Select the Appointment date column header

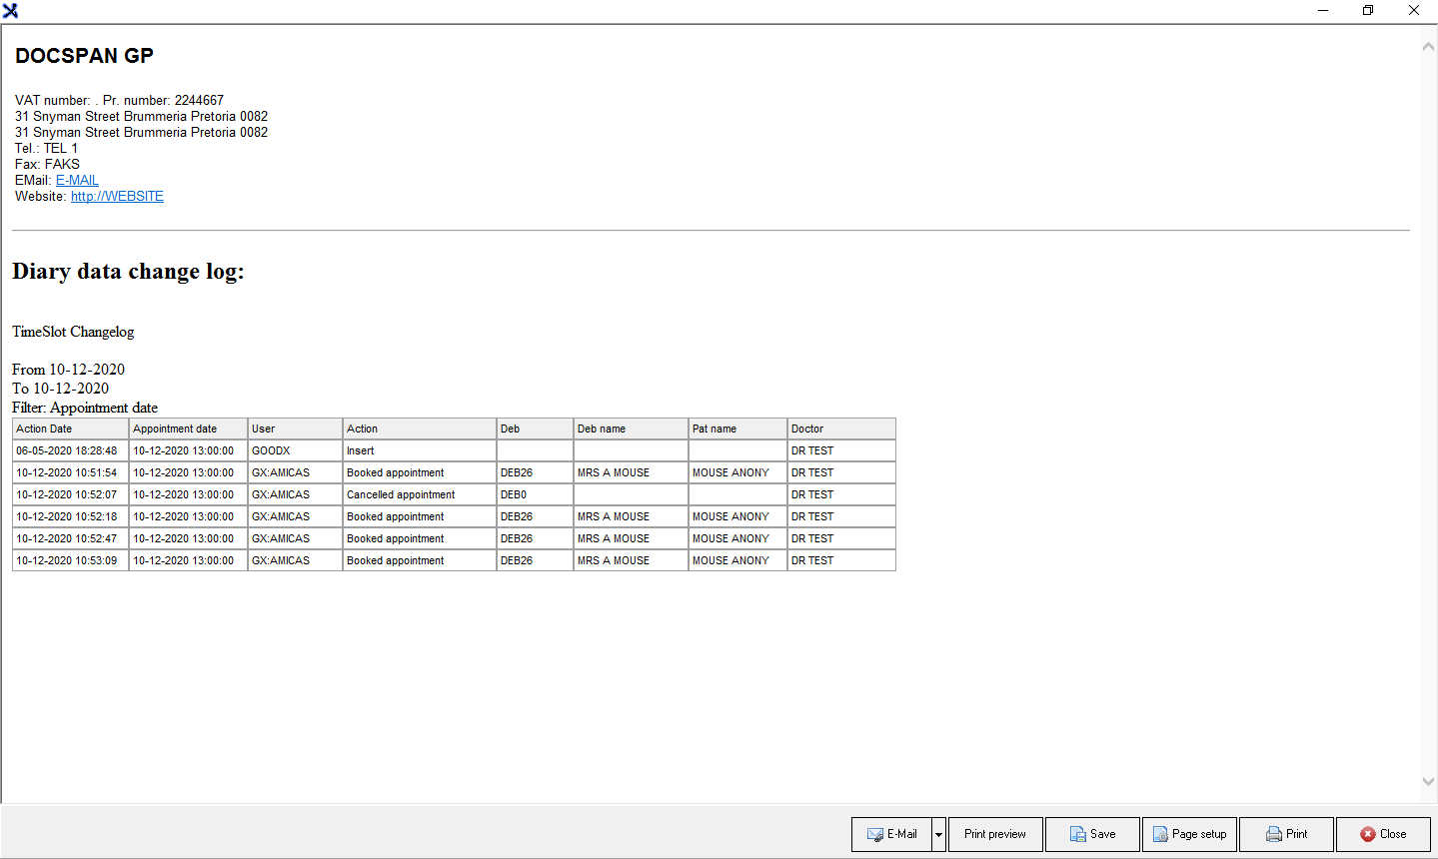pos(175,429)
